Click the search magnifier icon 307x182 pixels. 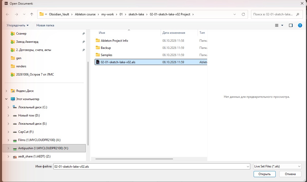coord(298,14)
